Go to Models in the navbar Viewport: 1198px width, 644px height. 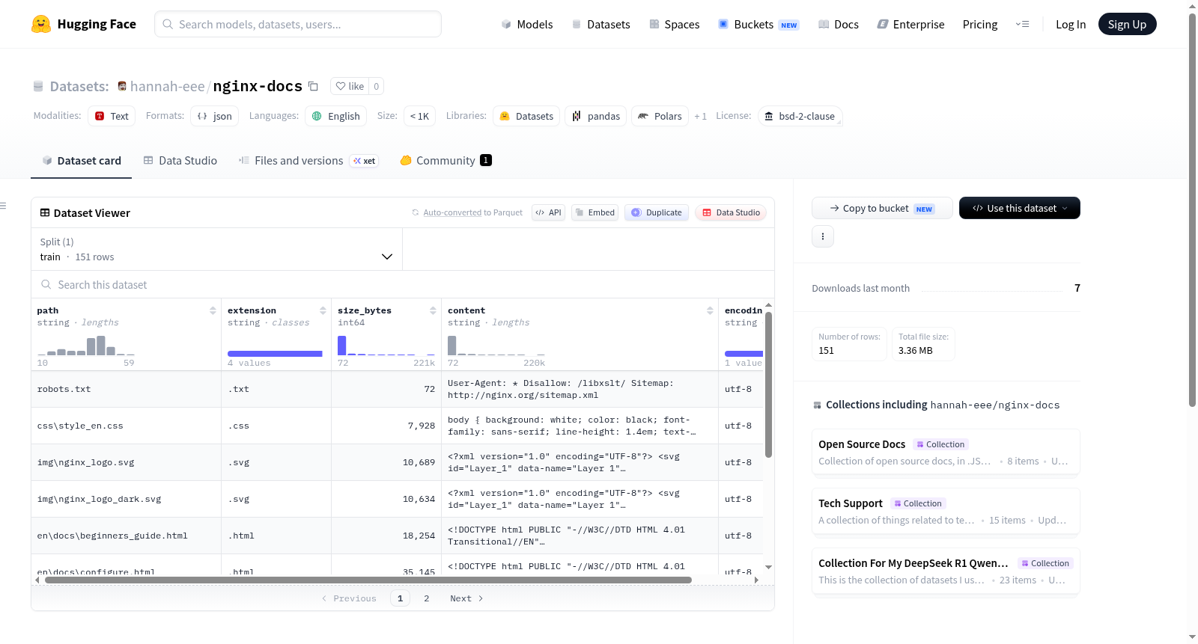[526, 24]
